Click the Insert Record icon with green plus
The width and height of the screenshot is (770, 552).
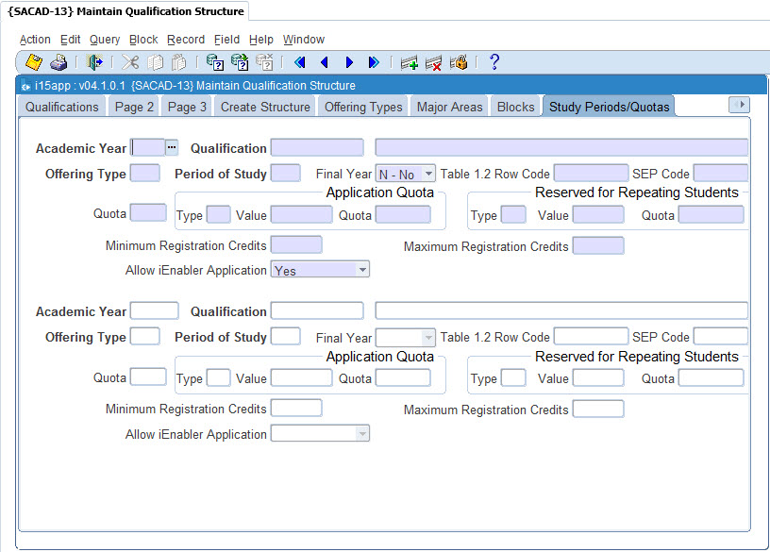pos(410,63)
